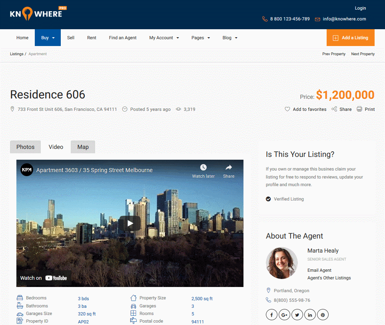Open Agent's Other Listings link
The width and height of the screenshot is (385, 325).
(x=329, y=278)
